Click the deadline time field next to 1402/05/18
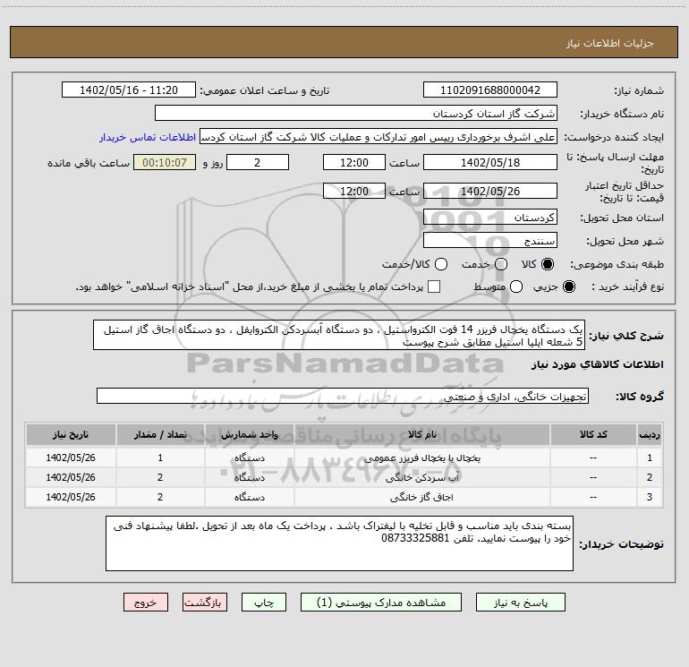The width and height of the screenshot is (689, 667). [354, 162]
